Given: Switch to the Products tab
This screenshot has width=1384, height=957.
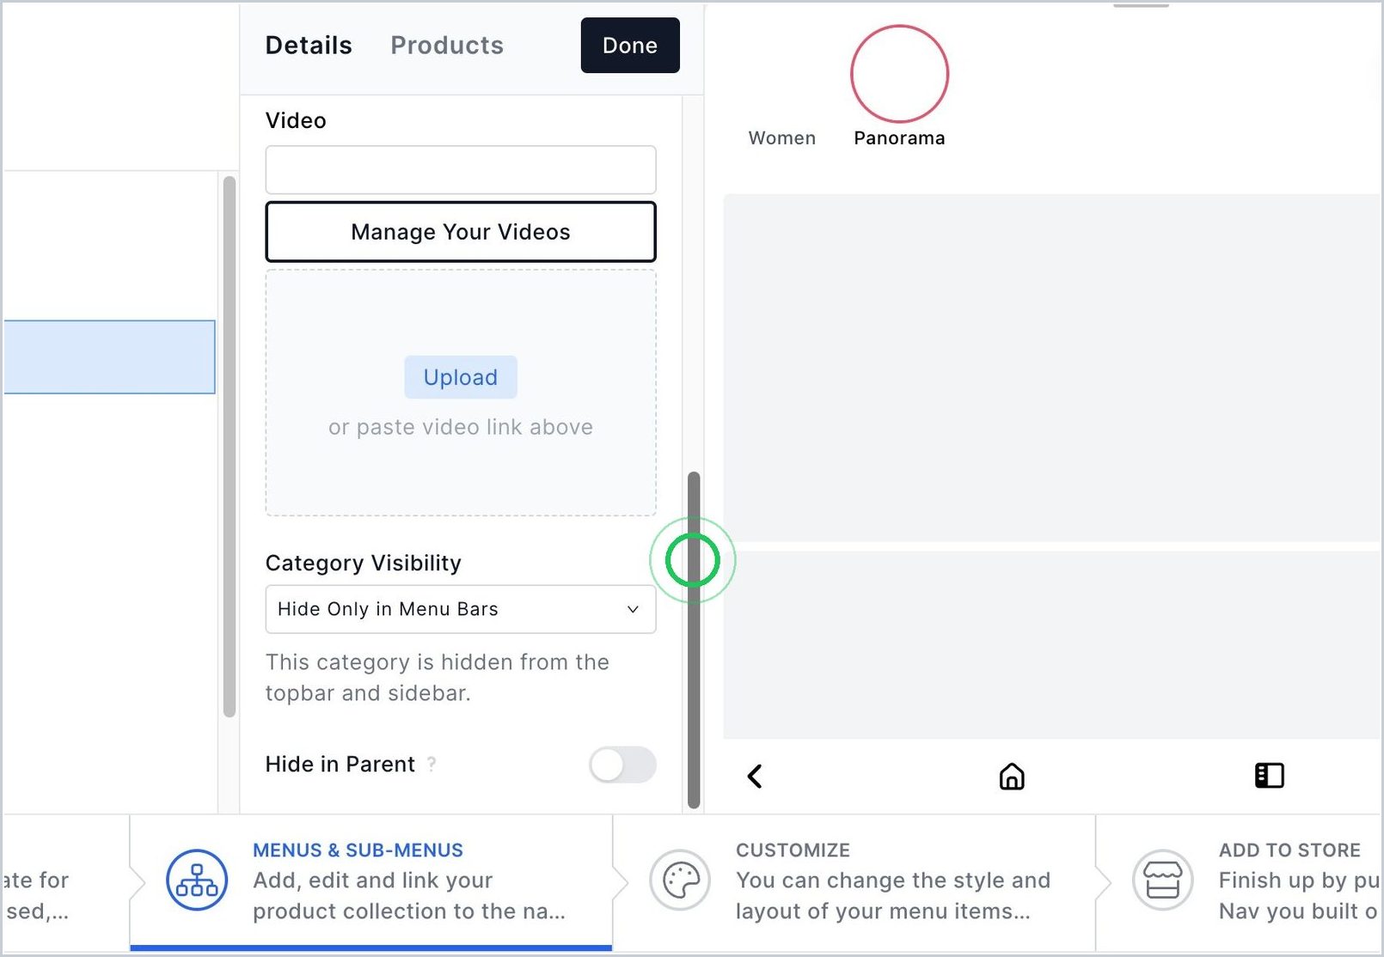Looking at the screenshot, I should click(447, 46).
